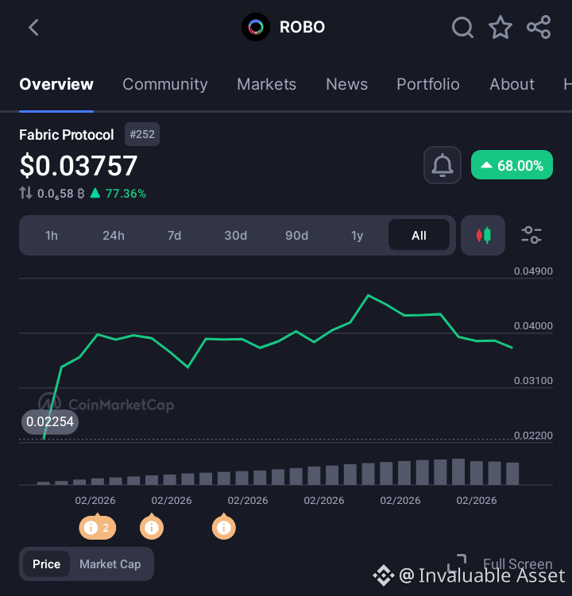The height and width of the screenshot is (596, 572).
Task: Open the Portfolio tab
Action: (x=428, y=84)
